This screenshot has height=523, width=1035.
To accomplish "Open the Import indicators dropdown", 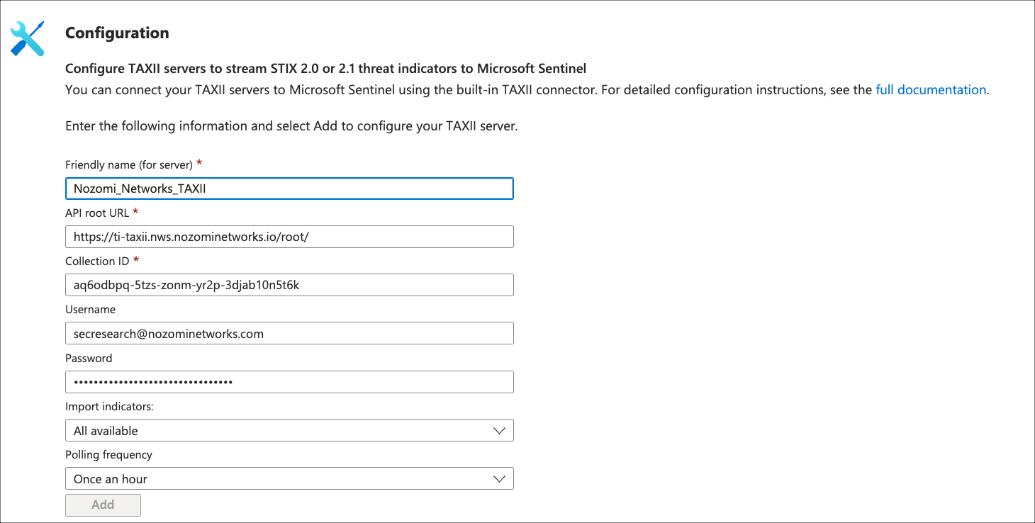I will (x=289, y=430).
